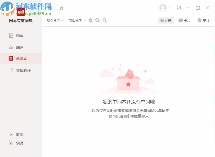The height and width of the screenshot is (157, 215).
Task: Switch to the 单词本 wordbook tab
Action: coord(21,59)
